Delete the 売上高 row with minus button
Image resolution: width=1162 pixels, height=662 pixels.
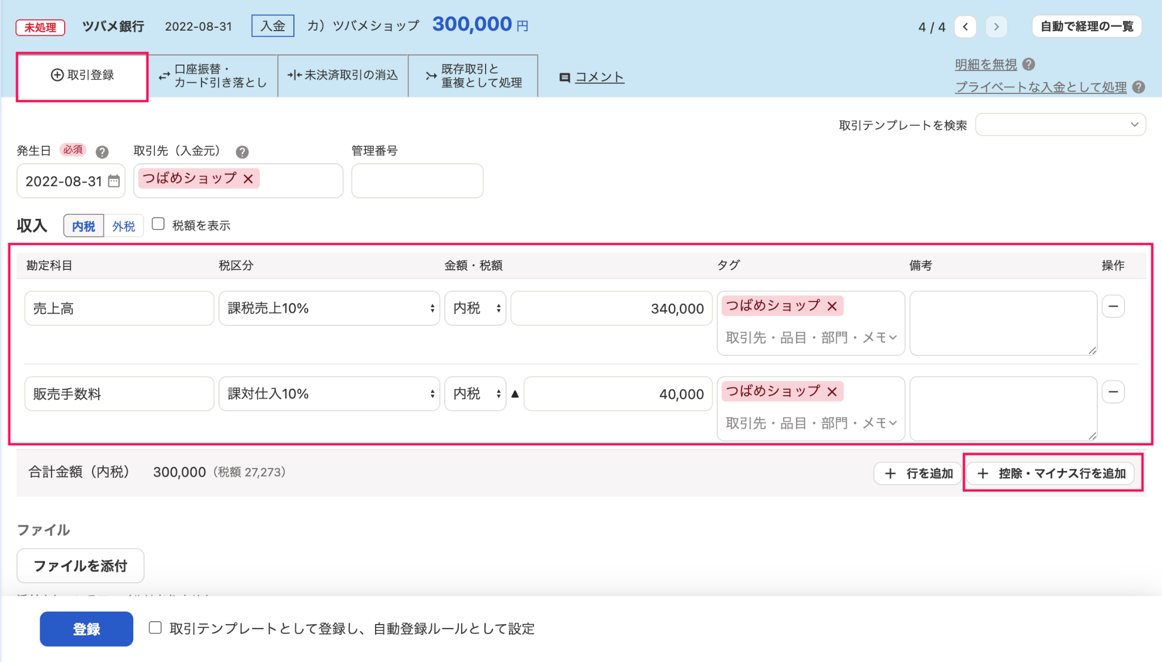click(x=1113, y=307)
